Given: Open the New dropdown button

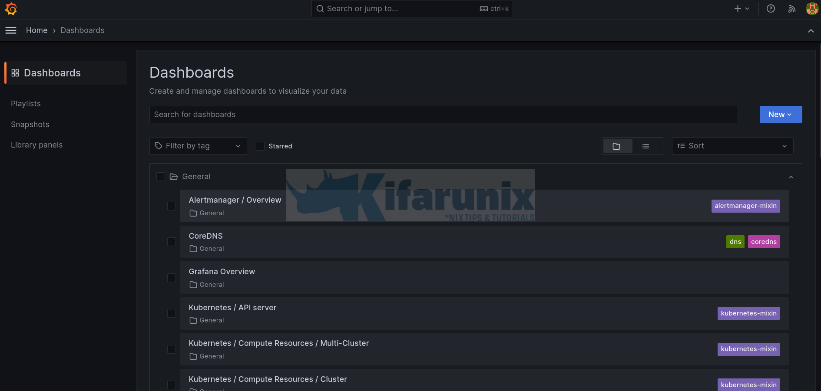Looking at the screenshot, I should tap(781, 115).
